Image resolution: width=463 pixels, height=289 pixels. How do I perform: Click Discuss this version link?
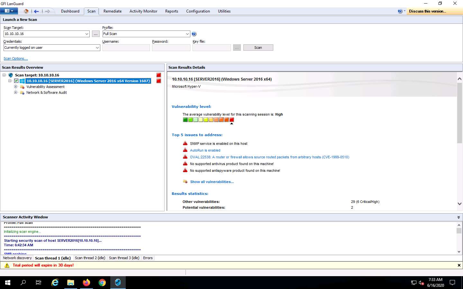coord(427,11)
